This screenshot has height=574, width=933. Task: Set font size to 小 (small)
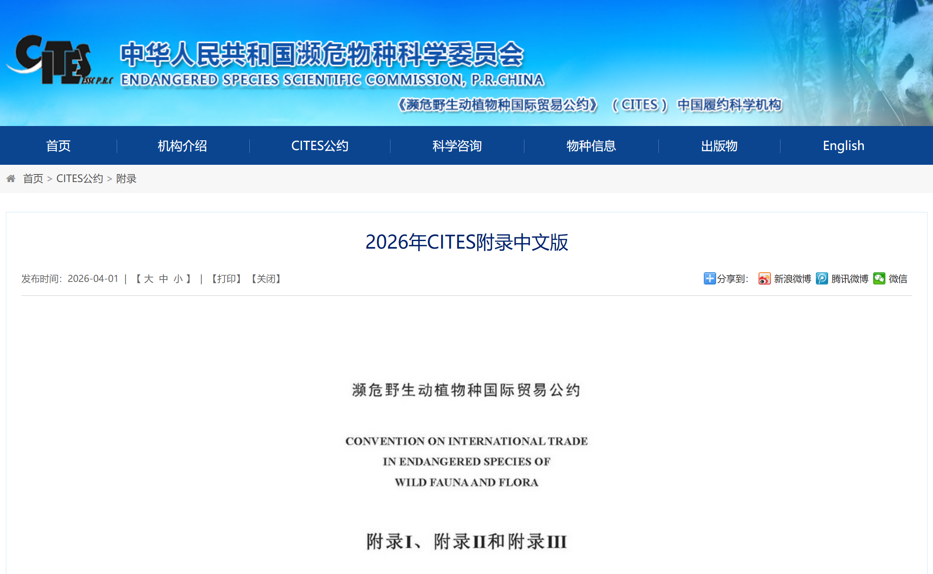coord(178,279)
